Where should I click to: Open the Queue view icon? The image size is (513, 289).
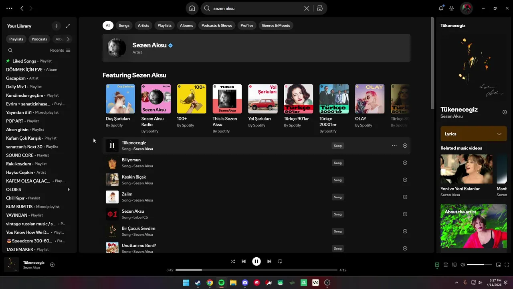point(446,265)
